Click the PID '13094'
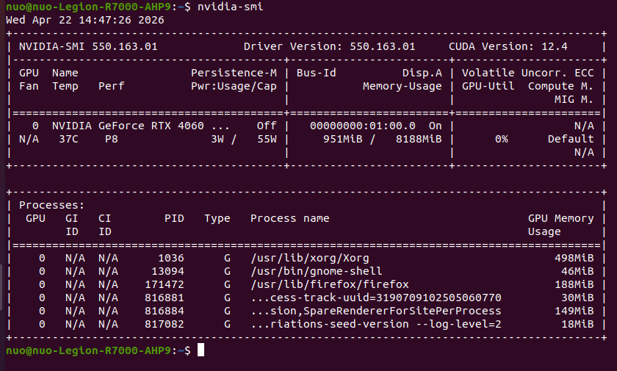 tap(167, 271)
